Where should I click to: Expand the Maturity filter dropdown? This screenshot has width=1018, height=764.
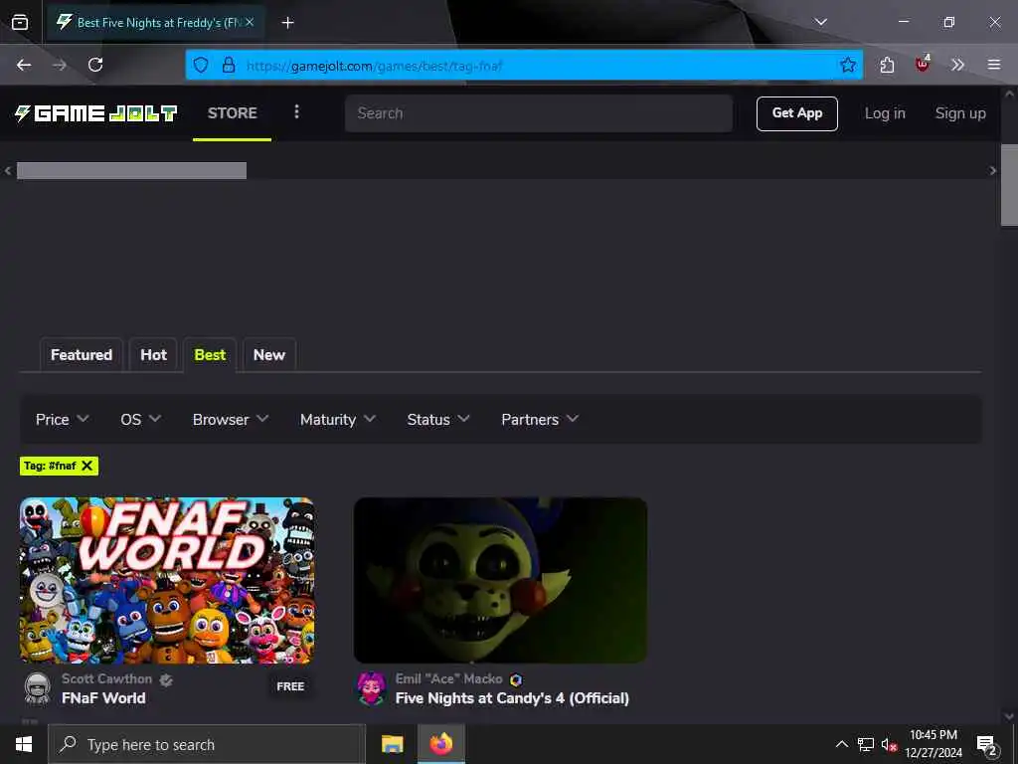338,420
